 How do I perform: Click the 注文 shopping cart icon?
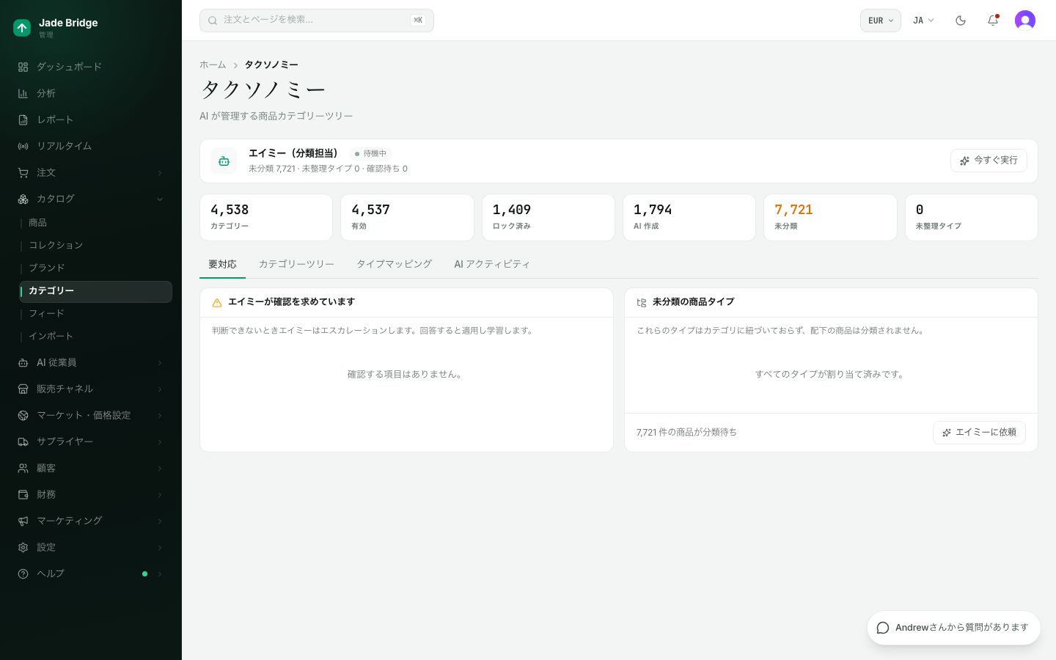point(23,172)
